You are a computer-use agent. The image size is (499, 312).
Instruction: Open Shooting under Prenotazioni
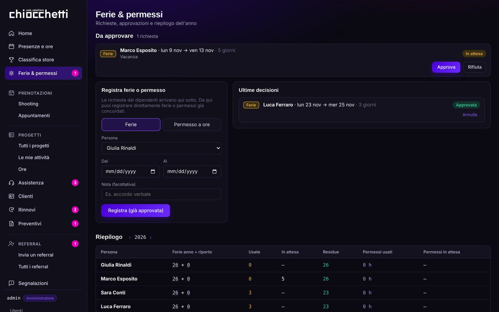pyautogui.click(x=28, y=104)
